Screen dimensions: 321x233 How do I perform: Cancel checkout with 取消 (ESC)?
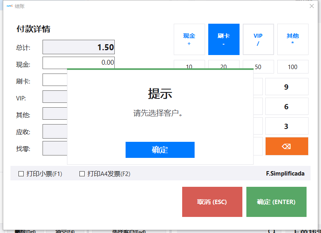coord(212,202)
